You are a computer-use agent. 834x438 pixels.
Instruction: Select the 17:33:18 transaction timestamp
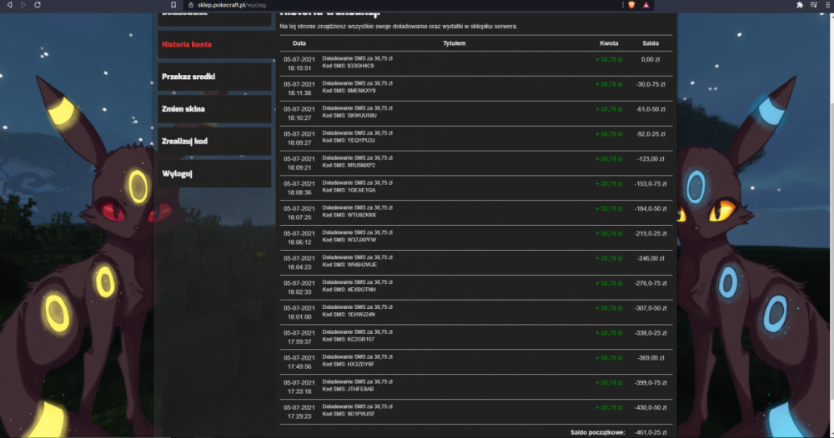tap(299, 391)
